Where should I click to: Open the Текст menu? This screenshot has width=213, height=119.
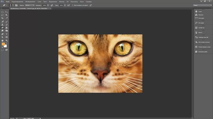45,2
